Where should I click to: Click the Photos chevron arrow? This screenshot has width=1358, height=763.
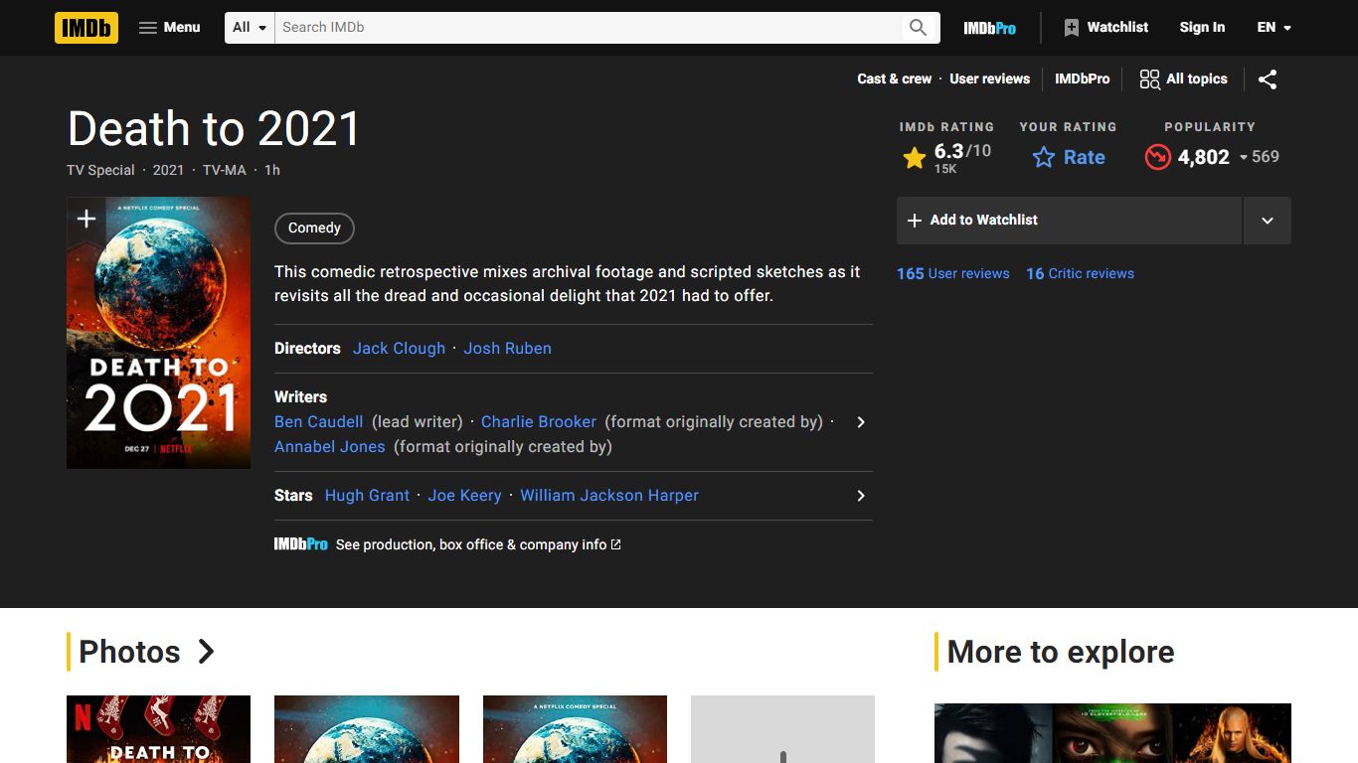click(206, 652)
